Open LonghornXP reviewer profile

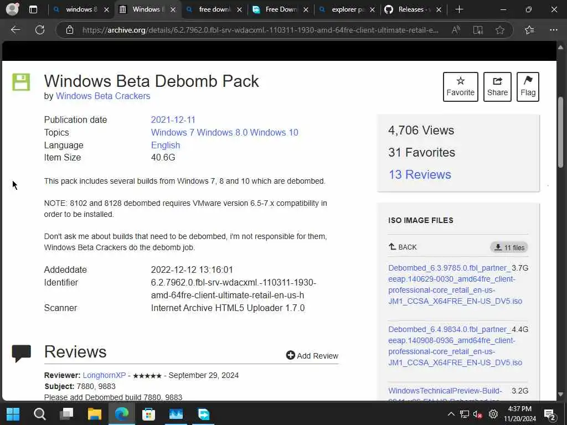coord(104,375)
